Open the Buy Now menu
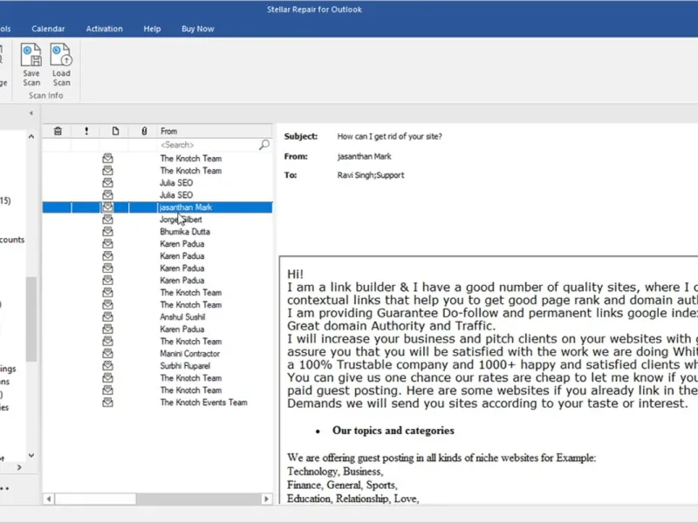Image resolution: width=698 pixels, height=523 pixels. pyautogui.click(x=198, y=29)
